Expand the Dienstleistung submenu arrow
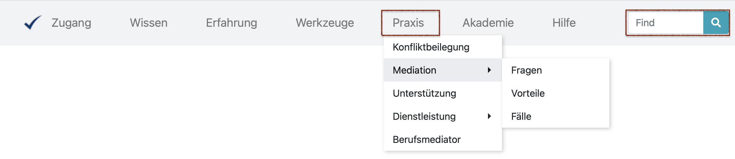Screen dimensions: 735x159 [x=489, y=116]
